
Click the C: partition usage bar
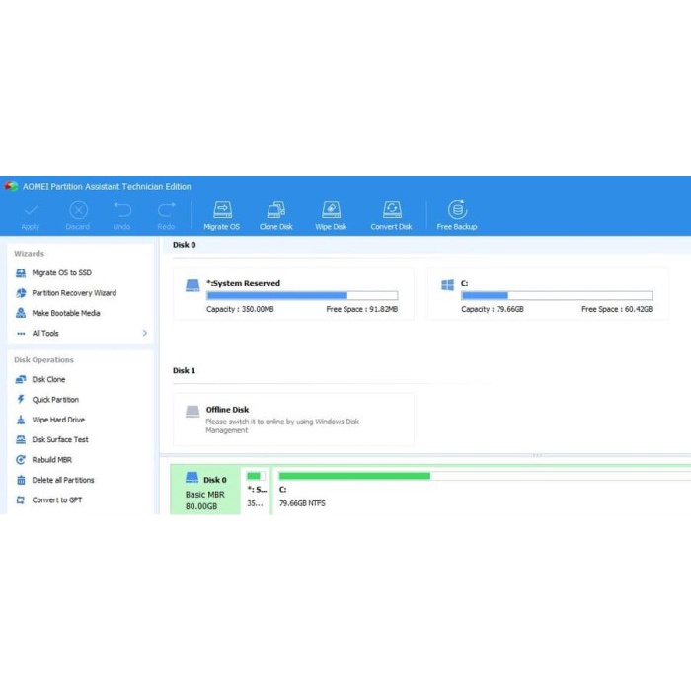pos(557,295)
